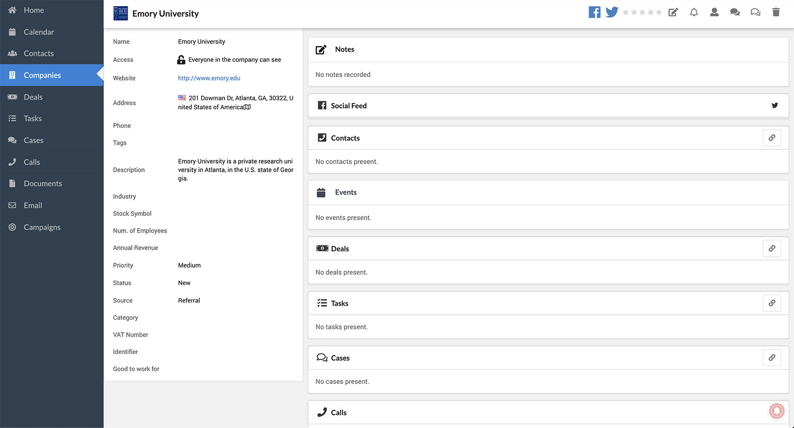Click the unlocked padlock Access icon
The width and height of the screenshot is (794, 428).
(181, 59)
